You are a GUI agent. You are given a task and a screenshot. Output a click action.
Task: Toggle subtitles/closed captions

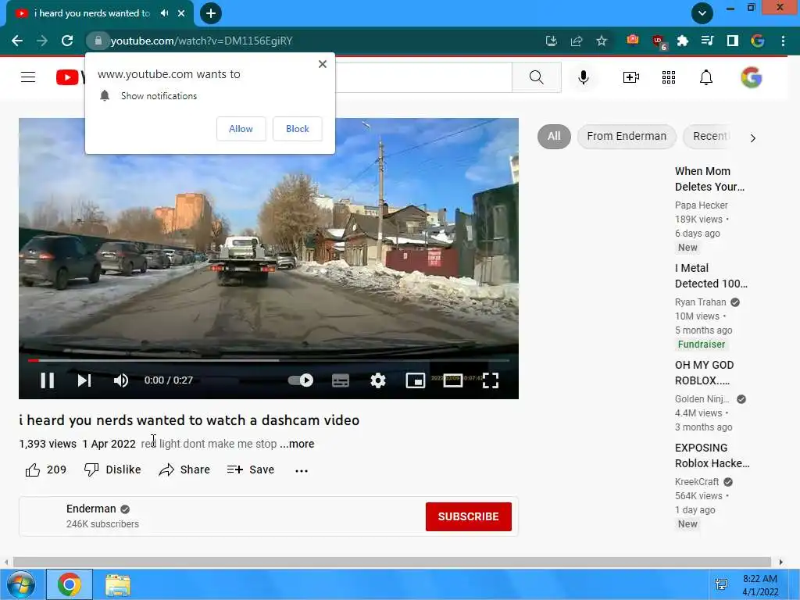341,380
